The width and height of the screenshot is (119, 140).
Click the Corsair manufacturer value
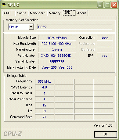(57, 50)
